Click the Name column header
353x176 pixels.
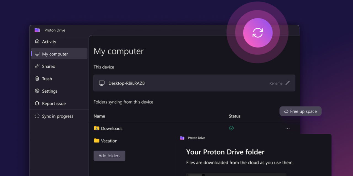pos(99,116)
